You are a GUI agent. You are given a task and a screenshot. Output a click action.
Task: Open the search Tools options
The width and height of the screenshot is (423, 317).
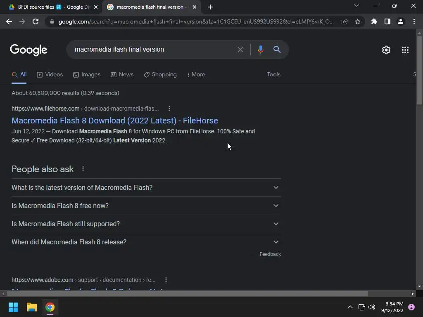tap(273, 75)
